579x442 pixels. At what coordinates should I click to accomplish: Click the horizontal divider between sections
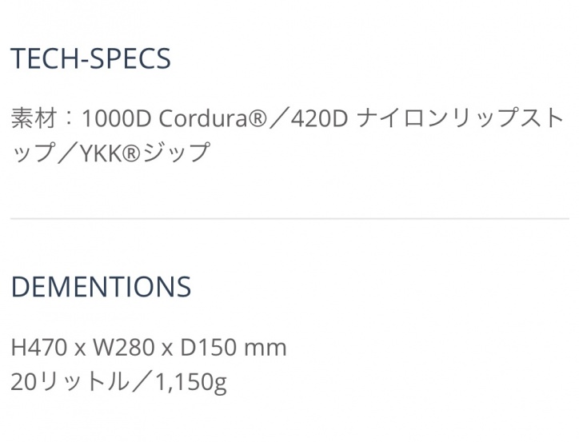point(289,218)
